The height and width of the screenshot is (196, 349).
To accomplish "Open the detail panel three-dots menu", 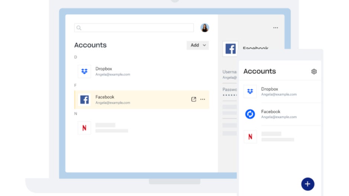I will pyautogui.click(x=275, y=28).
